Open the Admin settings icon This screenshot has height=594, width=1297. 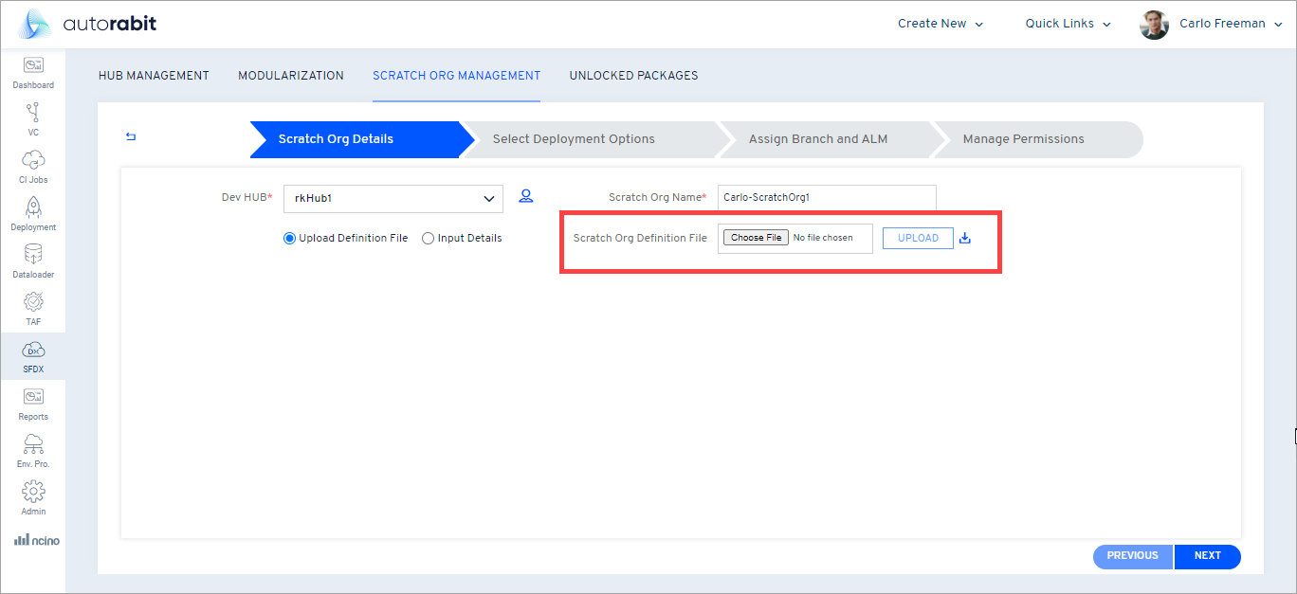(x=33, y=495)
